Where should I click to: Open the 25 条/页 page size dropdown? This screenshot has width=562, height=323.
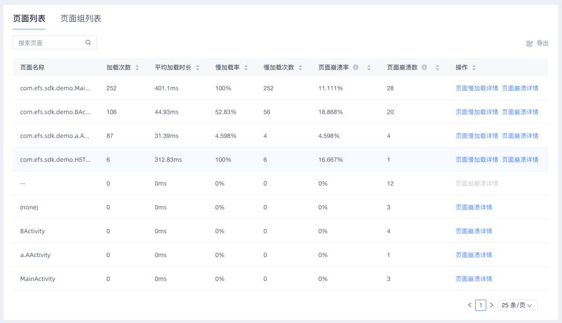[517, 305]
